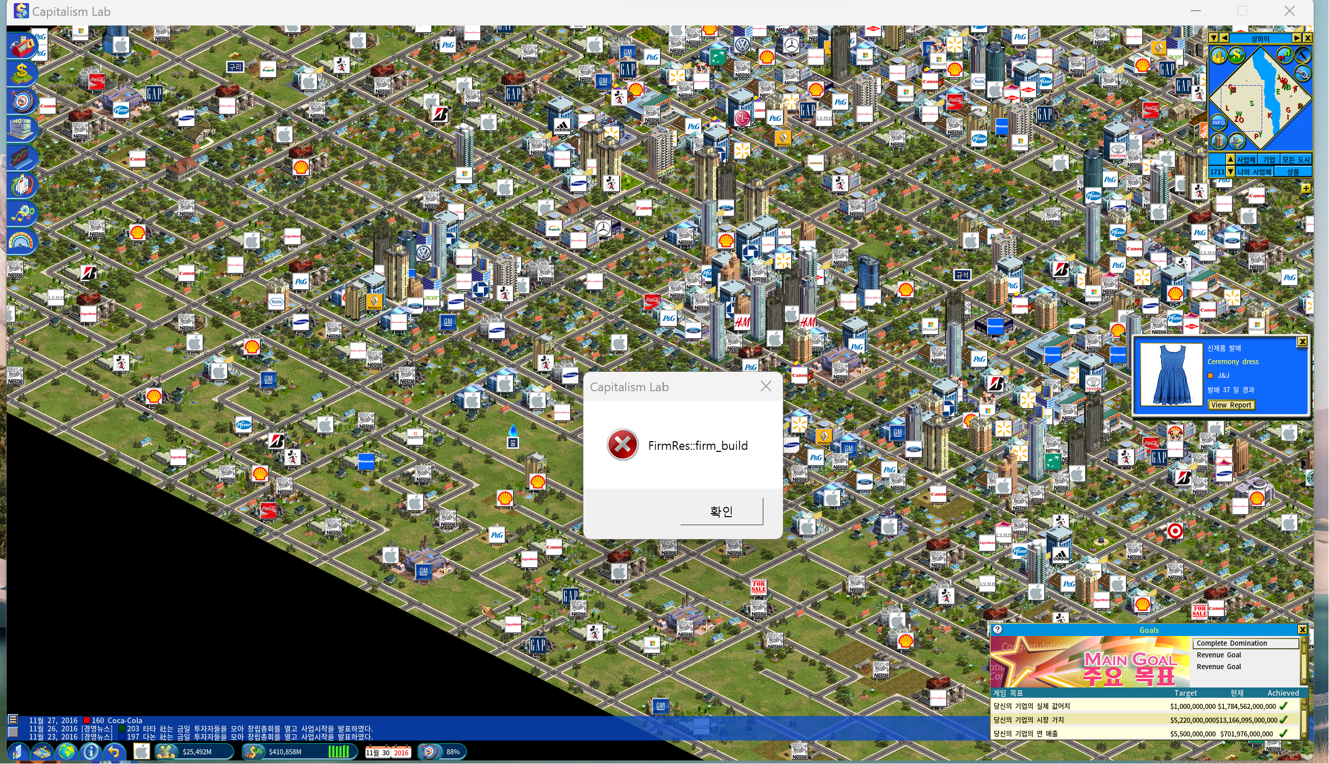
Task: Select the 나의 사업체 tab in minimap
Action: (x=1254, y=171)
